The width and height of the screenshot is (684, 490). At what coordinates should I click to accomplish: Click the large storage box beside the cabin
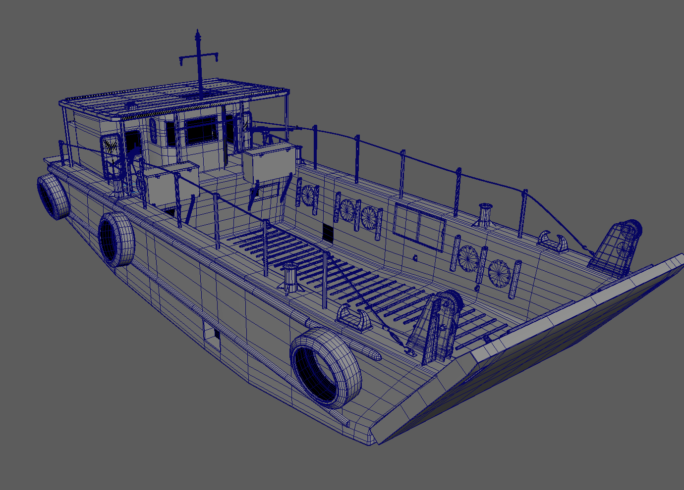coord(268,163)
